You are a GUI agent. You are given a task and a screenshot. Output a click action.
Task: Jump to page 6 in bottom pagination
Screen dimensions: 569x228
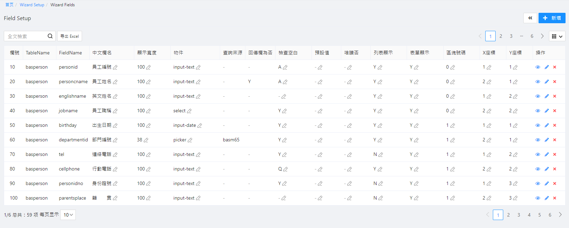click(550, 215)
